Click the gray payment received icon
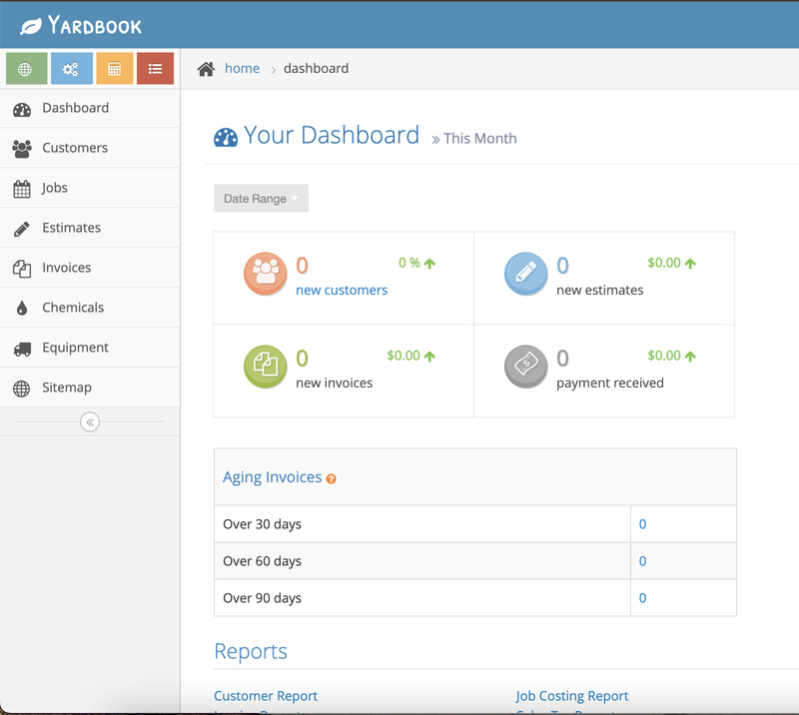 (x=525, y=366)
